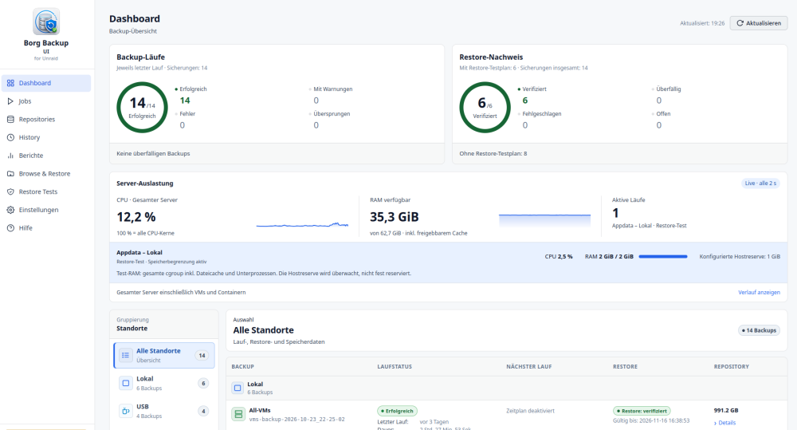Open Browse & Restore page
Screen dimensions: 797x430
[46, 174]
